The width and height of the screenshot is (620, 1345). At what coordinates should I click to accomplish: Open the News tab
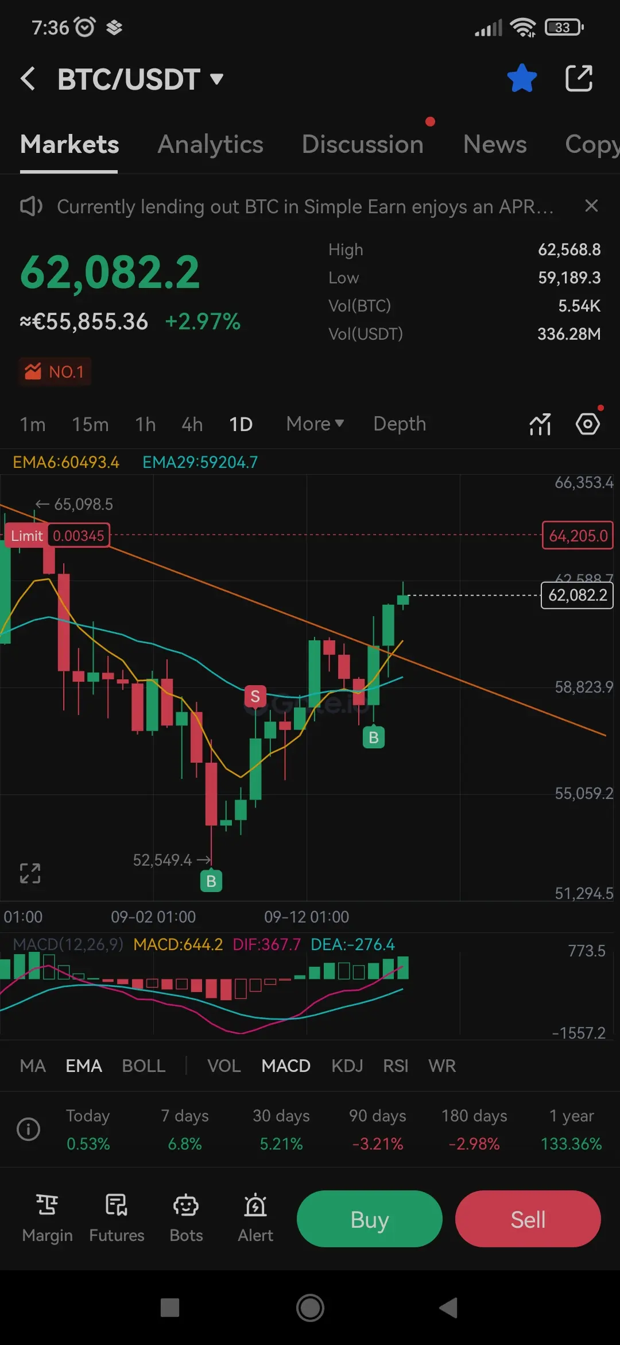coord(495,144)
